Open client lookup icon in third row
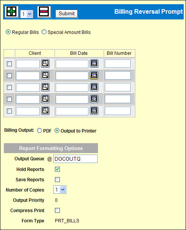 coord(45,87)
